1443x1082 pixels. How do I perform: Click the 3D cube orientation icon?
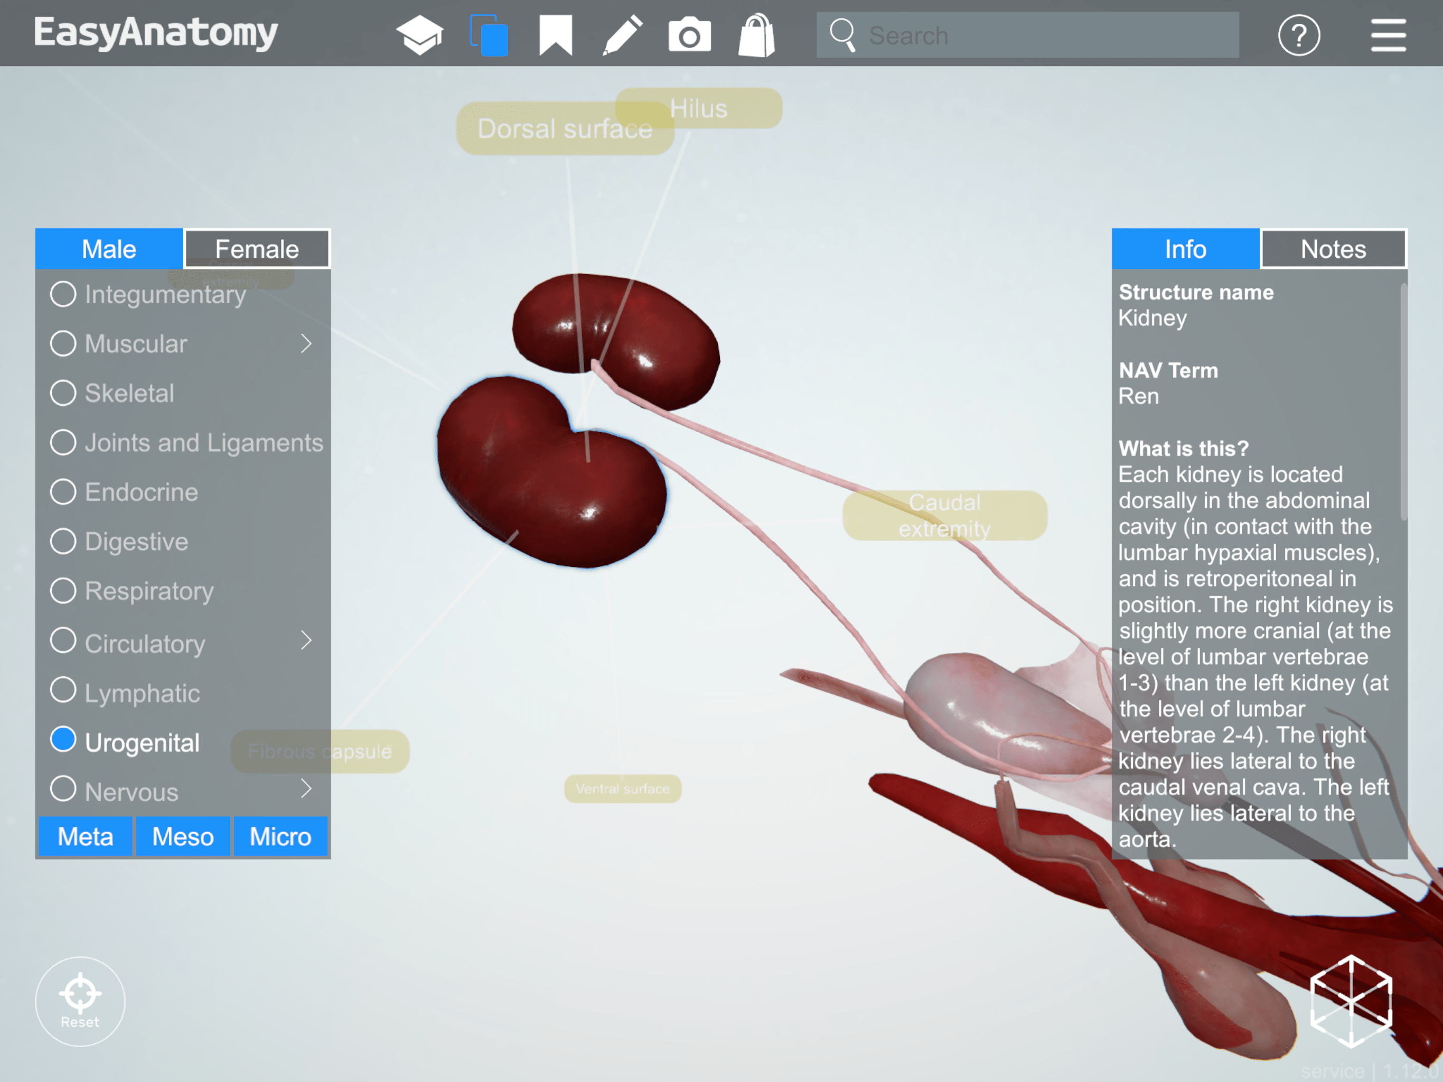point(1351,1001)
